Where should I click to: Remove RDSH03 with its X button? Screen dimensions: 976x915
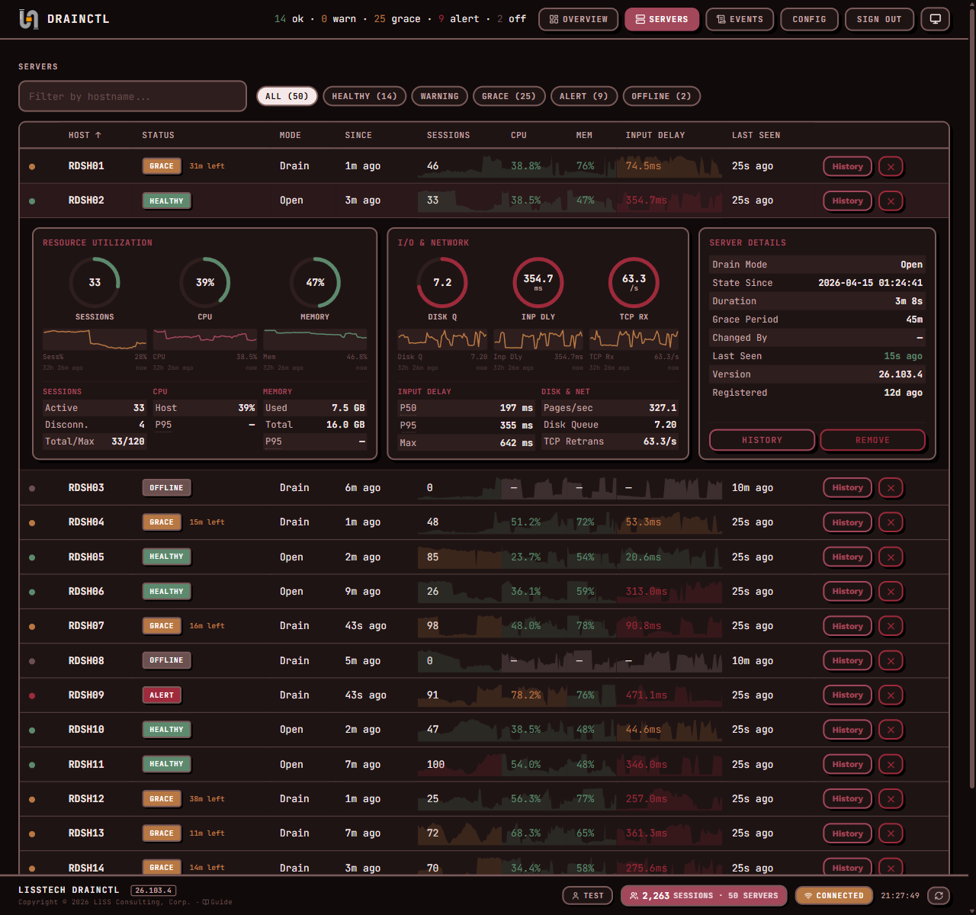[891, 487]
